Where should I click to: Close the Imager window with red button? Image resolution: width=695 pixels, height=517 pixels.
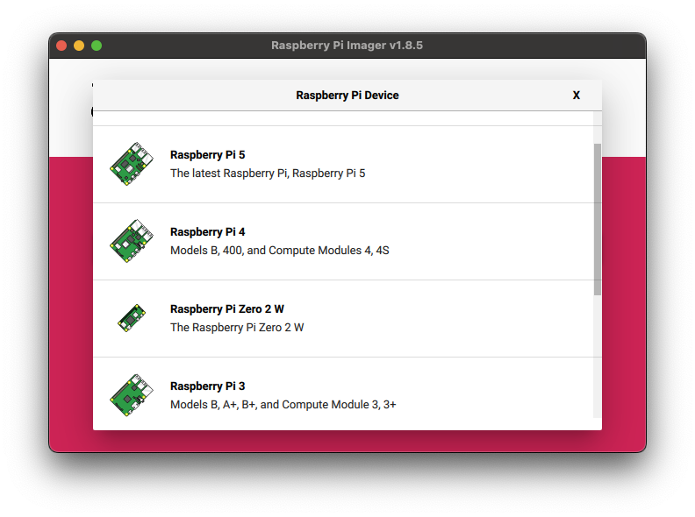(x=61, y=46)
